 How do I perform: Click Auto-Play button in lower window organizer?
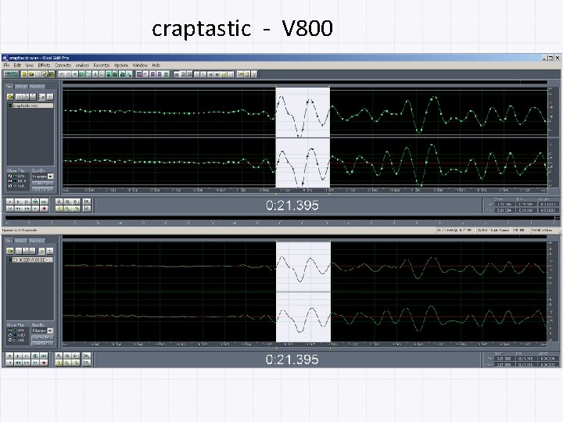point(42,338)
